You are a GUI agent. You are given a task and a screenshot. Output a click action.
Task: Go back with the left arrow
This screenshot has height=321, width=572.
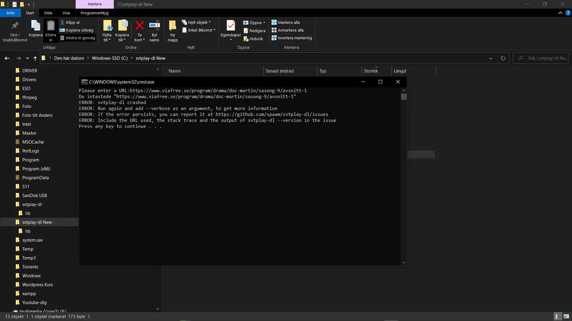tap(7, 58)
